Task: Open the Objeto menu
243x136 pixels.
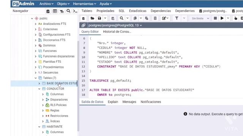Action: [x=63, y=4]
